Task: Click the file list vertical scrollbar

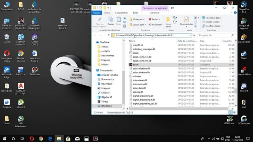Action: pos(236,91)
